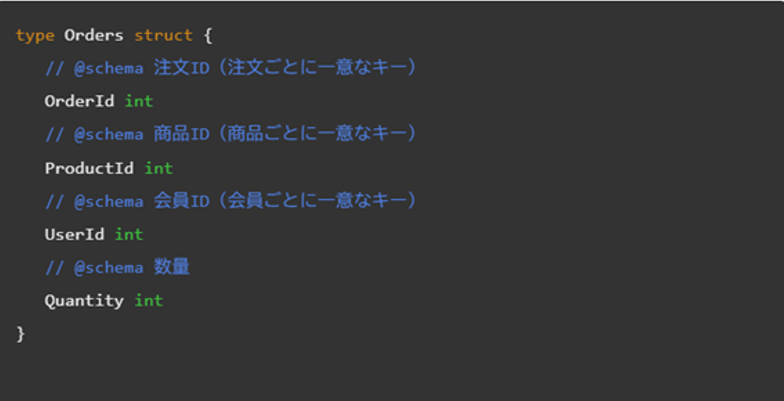
Task: Click the 商品ID text at the comment start
Action: 181,134
